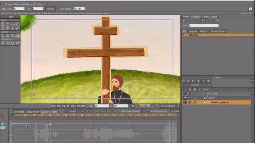The width and height of the screenshot is (255, 143).
Task: Select the highlighted Pan/Tilt Camera tool
Action: tap(18, 35)
